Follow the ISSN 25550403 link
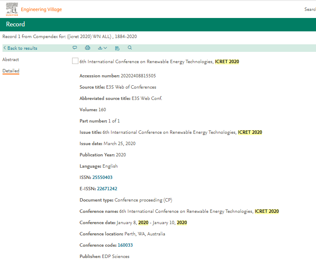Screen dimensions: 316x263 click(x=102, y=177)
